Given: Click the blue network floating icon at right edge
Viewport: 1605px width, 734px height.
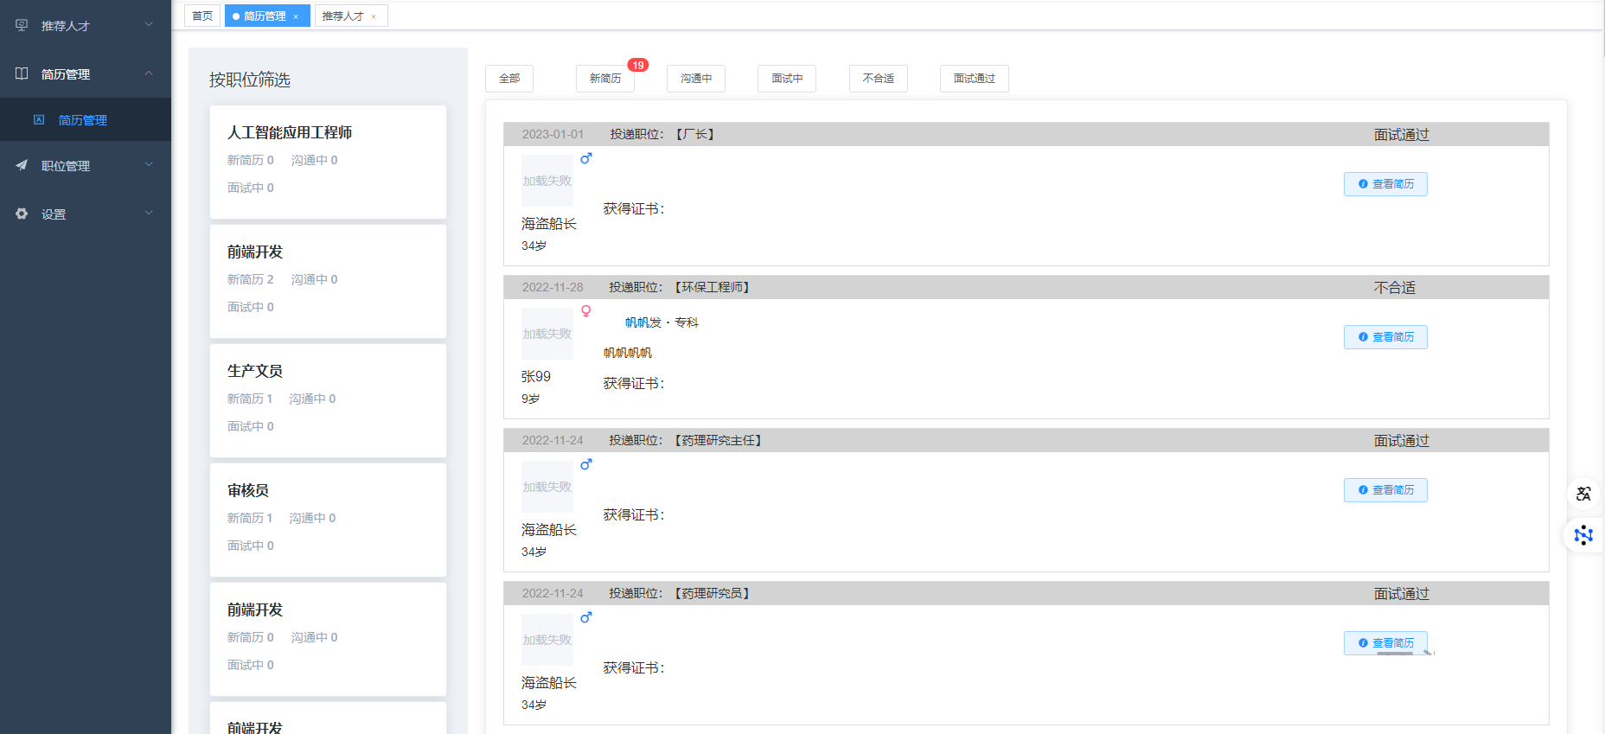Looking at the screenshot, I should click(x=1583, y=535).
